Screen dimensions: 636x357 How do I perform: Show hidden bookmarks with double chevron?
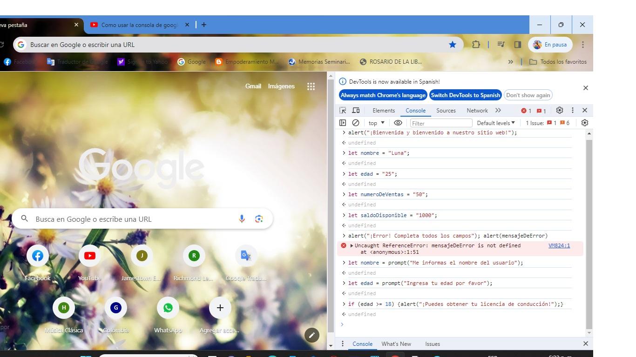point(510,61)
